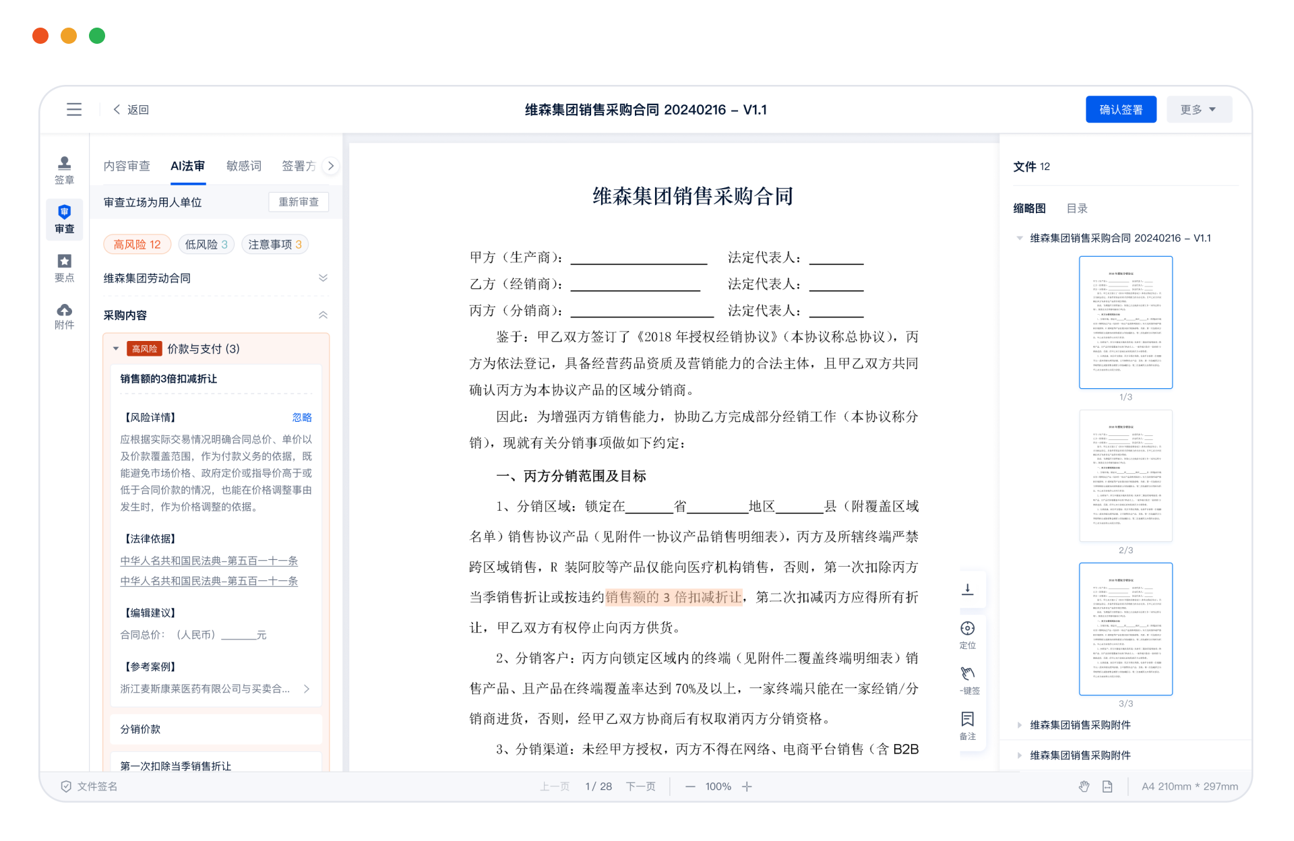Toggle the 低风险 3 risk filter
Screen dimensions: 1294x841
click(206, 244)
